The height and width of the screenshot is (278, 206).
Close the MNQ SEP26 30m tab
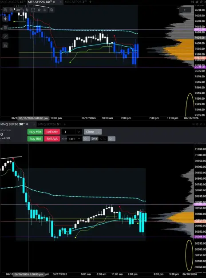click(x=34, y=124)
